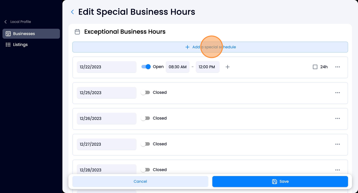358x193 pixels.
Task: Toggle the Closed switch for 12/27/2023
Action: (145, 144)
